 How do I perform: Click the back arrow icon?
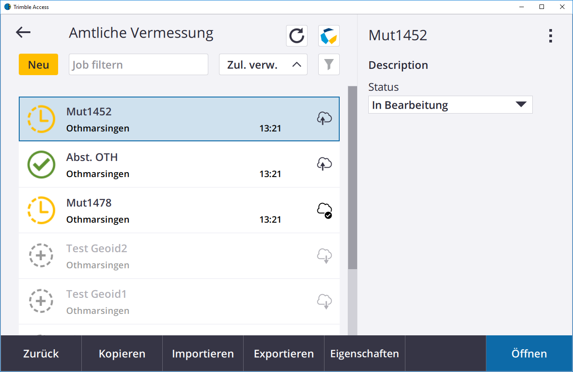coord(23,32)
